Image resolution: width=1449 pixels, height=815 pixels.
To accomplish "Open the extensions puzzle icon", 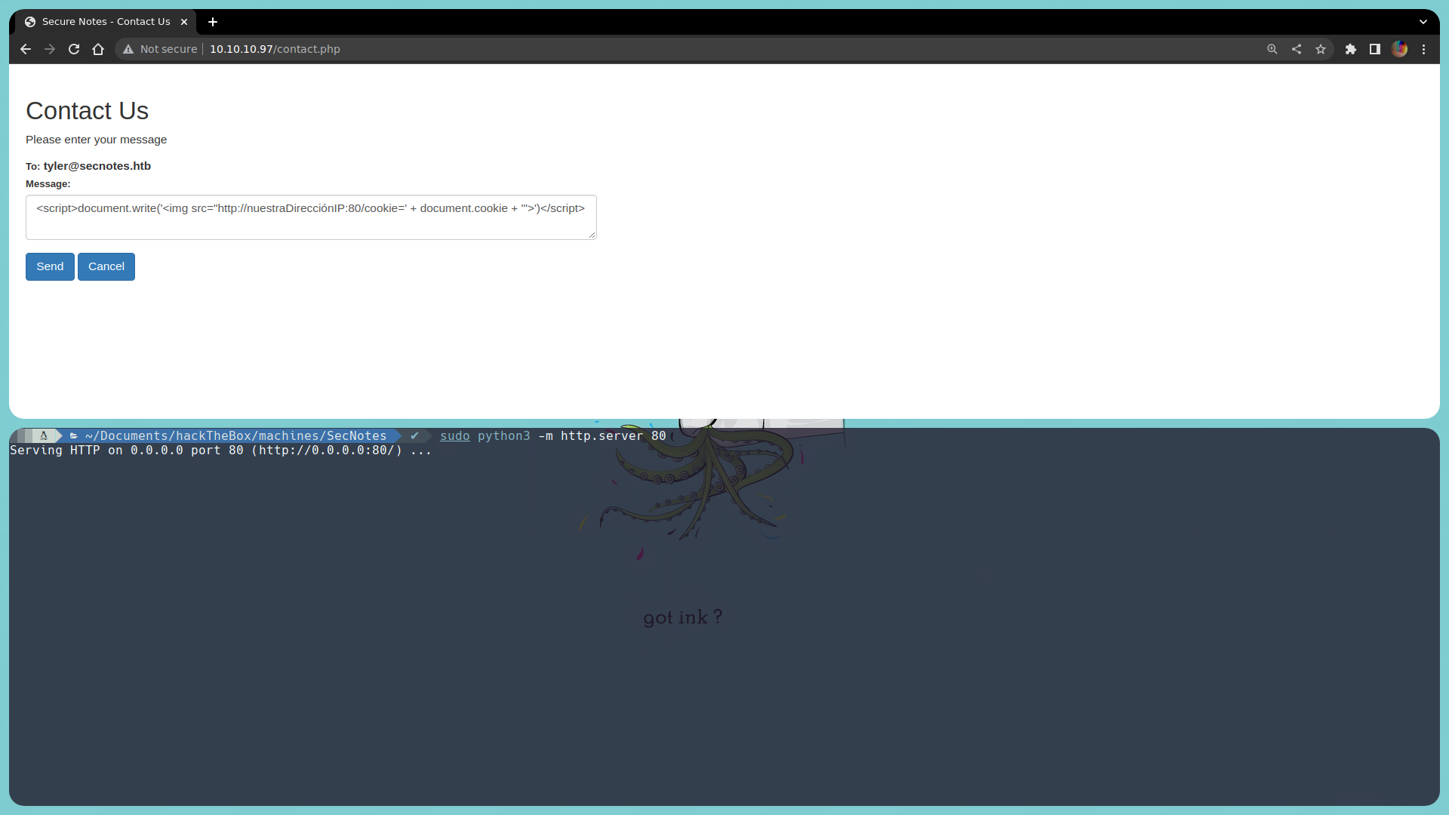I will tap(1351, 49).
